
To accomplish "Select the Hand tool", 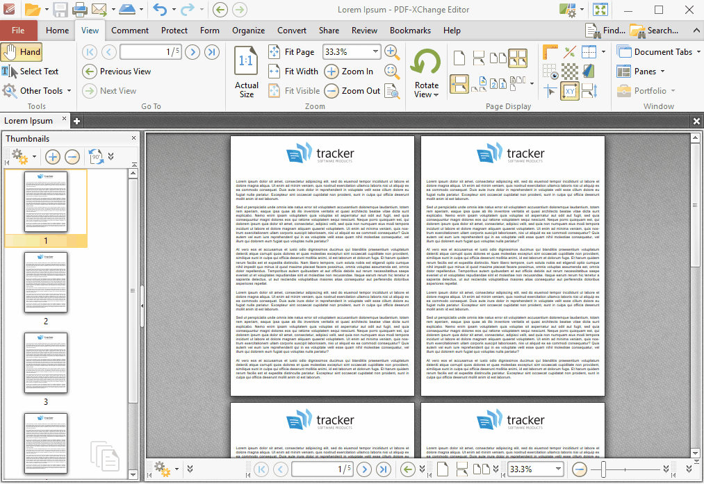I will [22, 52].
